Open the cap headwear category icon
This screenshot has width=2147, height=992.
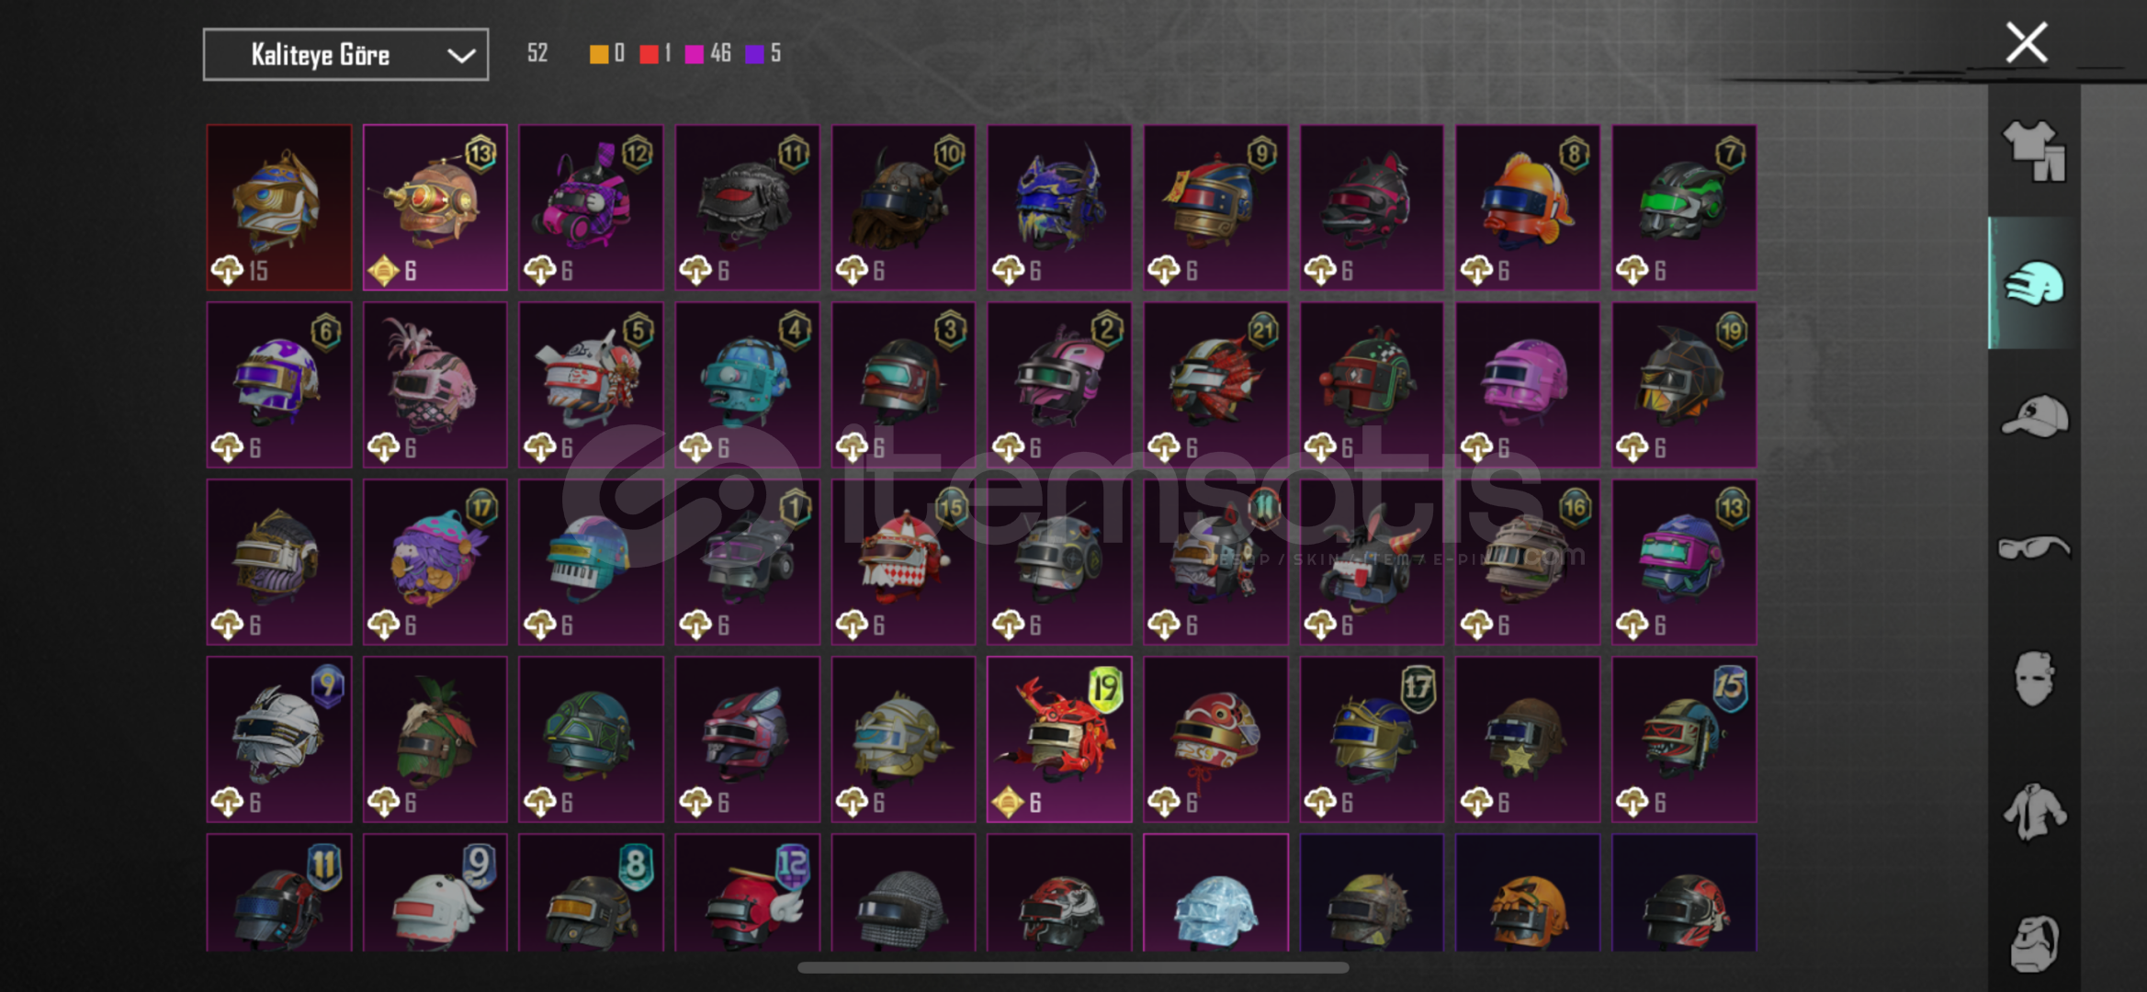point(2034,416)
